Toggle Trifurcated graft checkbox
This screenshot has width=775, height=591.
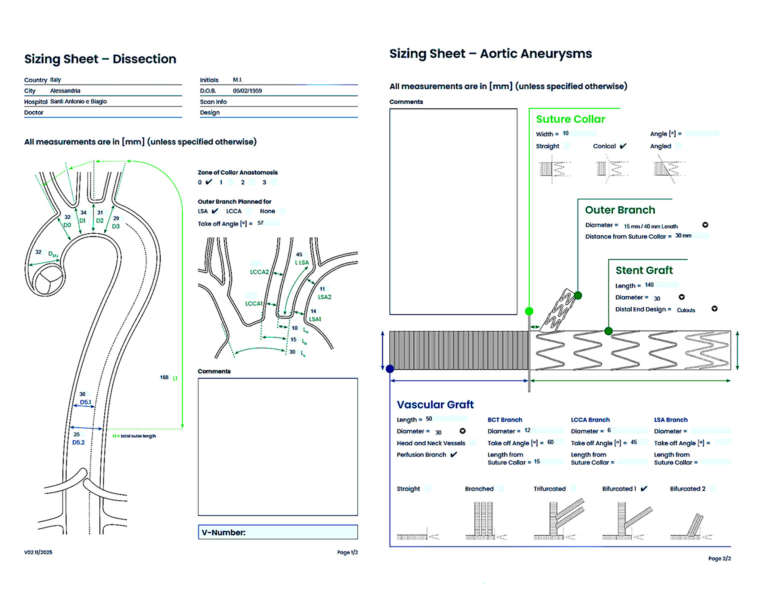573,488
